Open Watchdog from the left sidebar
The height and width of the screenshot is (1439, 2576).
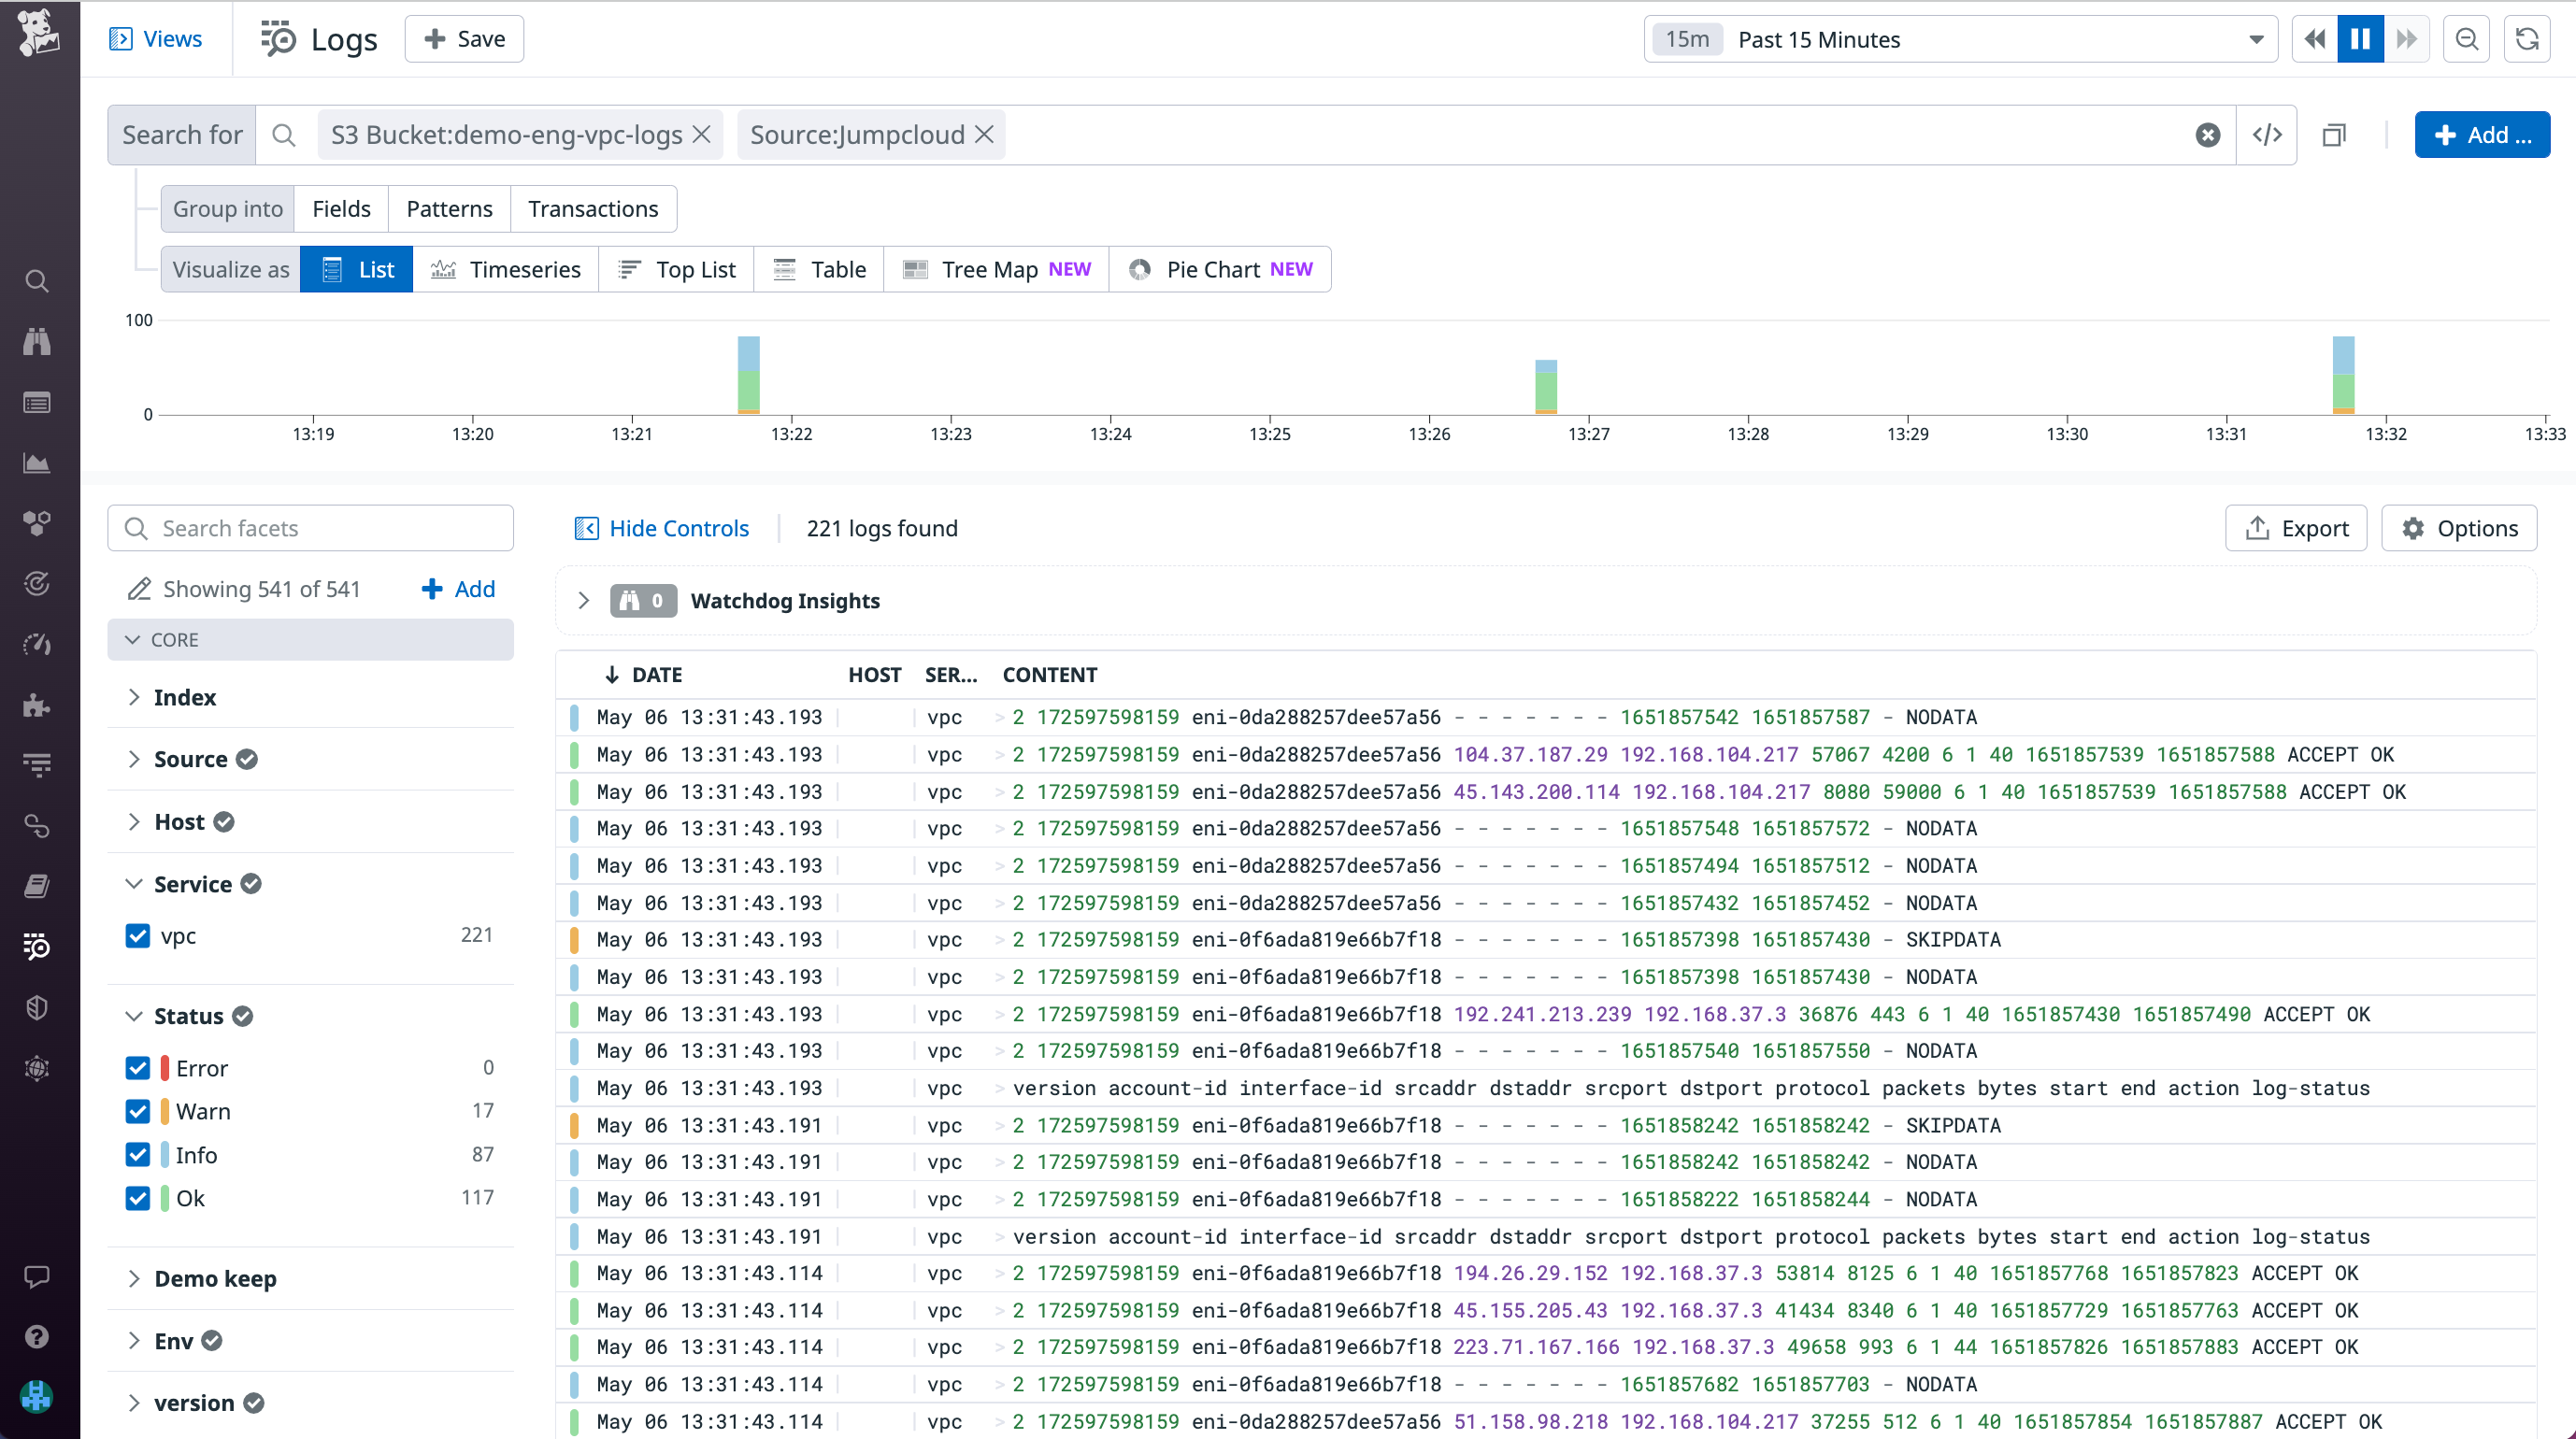point(37,341)
